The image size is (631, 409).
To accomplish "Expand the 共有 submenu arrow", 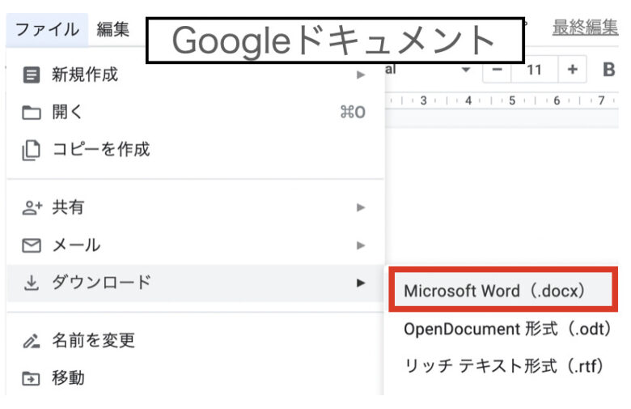I will pyautogui.click(x=361, y=207).
